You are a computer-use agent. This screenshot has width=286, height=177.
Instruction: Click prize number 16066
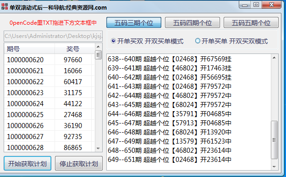[x=73, y=70]
